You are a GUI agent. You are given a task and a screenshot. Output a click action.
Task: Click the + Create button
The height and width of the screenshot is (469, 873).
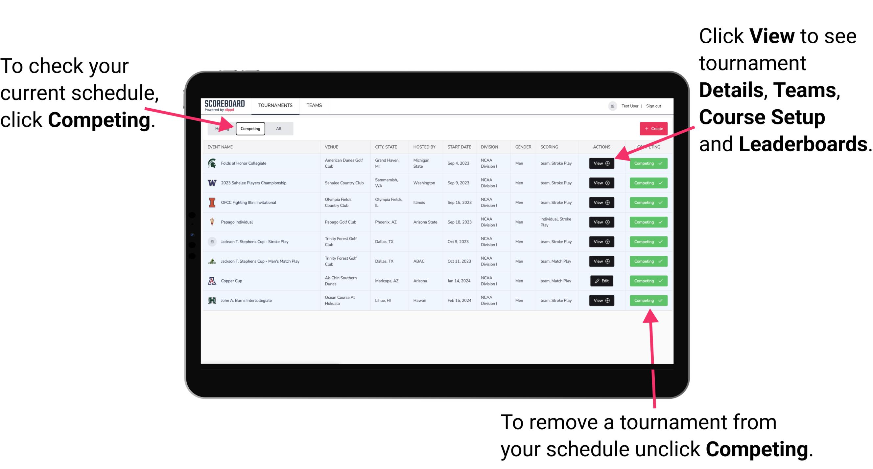[654, 129]
